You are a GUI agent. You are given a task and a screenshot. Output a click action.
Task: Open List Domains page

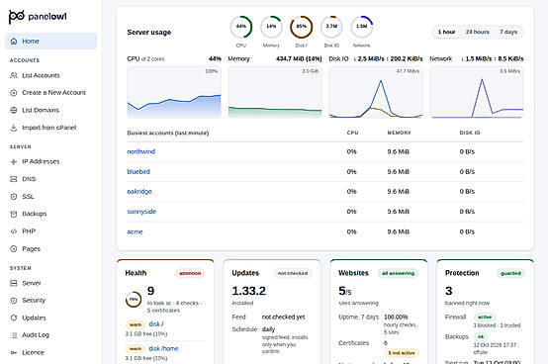(51, 110)
